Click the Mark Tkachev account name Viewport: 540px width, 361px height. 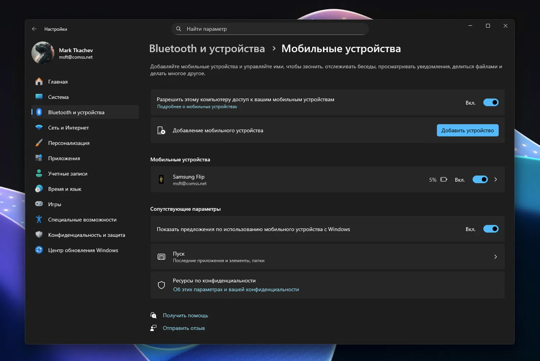tap(76, 50)
